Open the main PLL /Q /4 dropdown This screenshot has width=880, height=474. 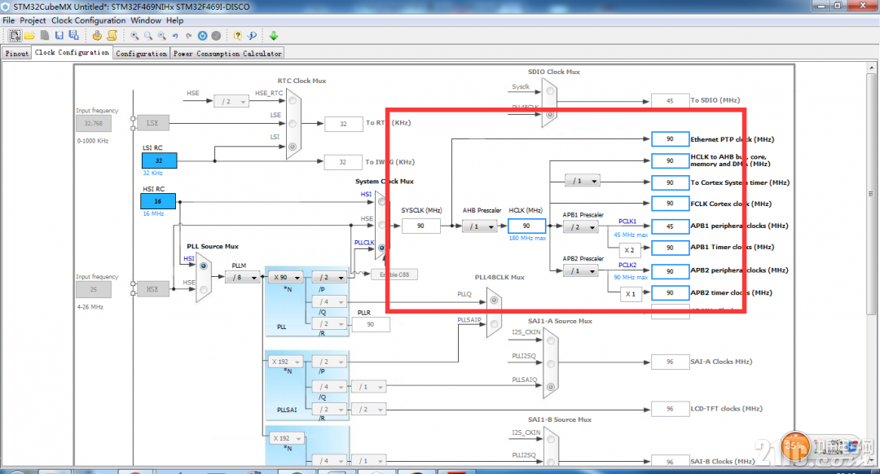coord(329,302)
